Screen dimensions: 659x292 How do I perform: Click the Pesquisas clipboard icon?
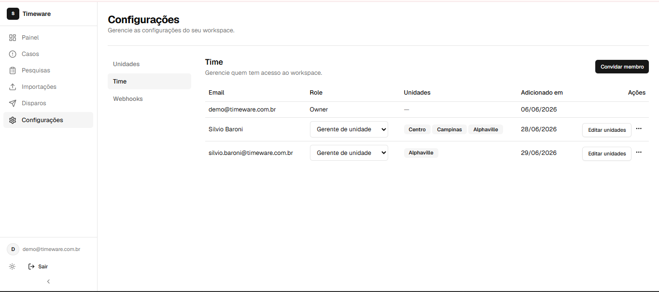(x=13, y=70)
